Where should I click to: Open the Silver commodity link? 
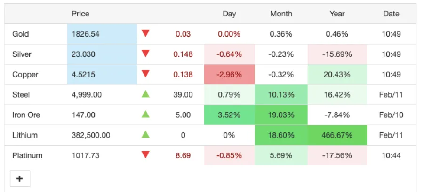point(21,54)
